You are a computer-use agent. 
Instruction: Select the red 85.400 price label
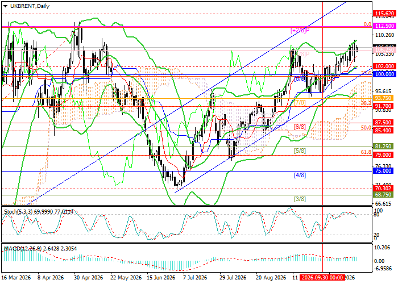(x=384, y=130)
